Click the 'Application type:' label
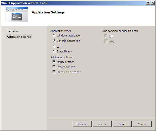This screenshot has width=156, height=131. click(x=61, y=31)
